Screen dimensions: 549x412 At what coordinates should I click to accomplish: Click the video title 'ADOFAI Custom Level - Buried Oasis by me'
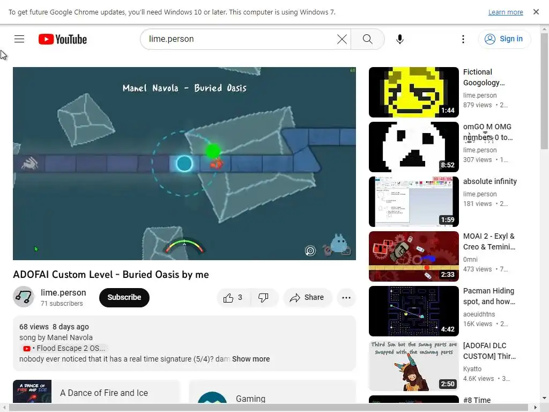(x=110, y=274)
